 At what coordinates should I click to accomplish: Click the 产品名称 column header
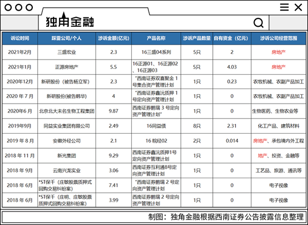click(156, 38)
